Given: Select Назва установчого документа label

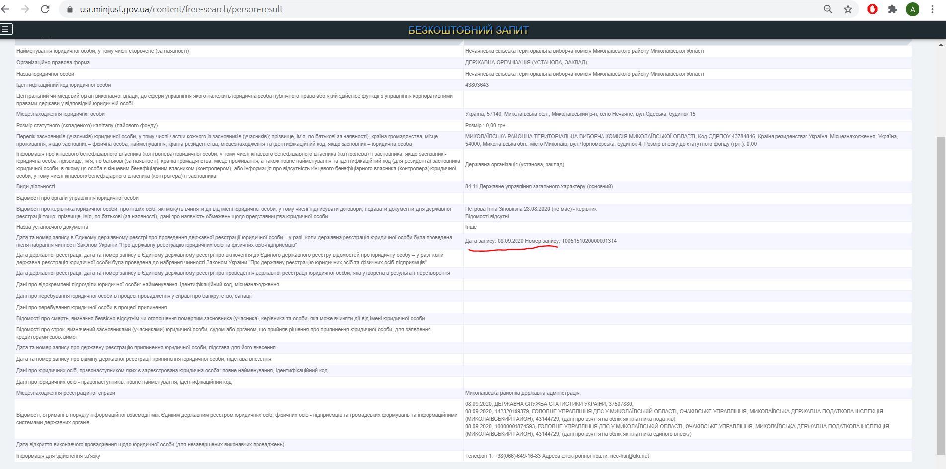Looking at the screenshot, I should point(52,227).
